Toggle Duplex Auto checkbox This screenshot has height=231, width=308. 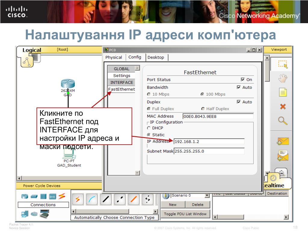tap(239, 102)
